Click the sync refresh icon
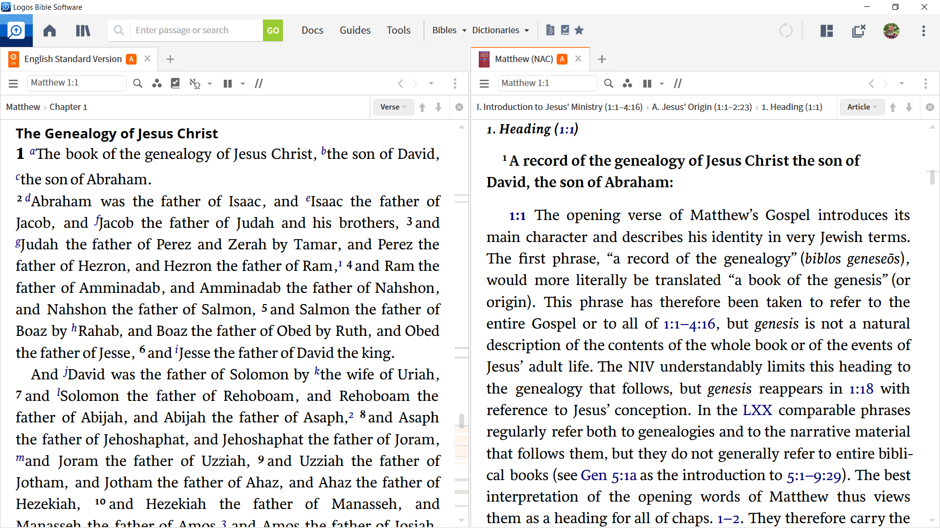Viewport: 940px width, 528px height. coord(786,31)
